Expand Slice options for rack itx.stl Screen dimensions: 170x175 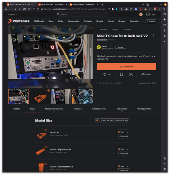(127, 132)
